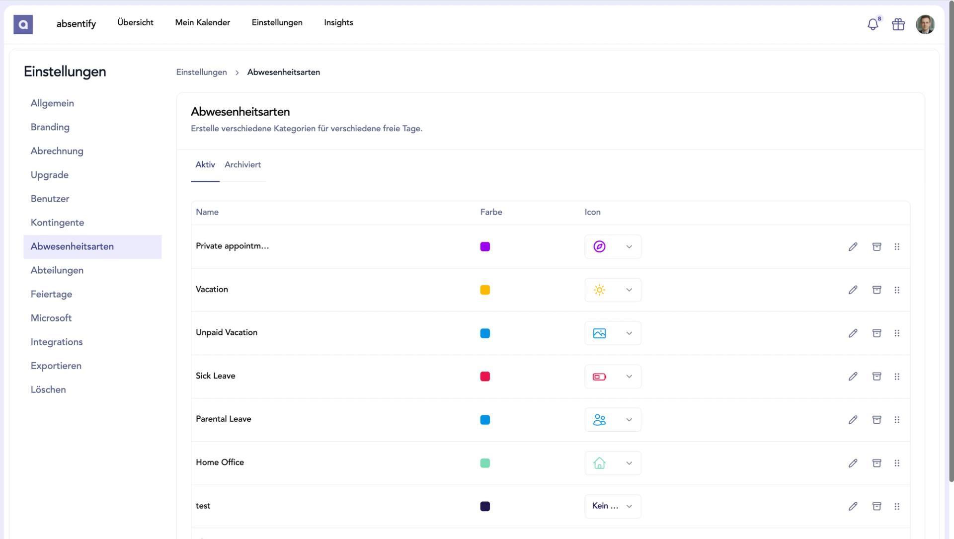Open the Vacation icon dropdown

(x=613, y=290)
